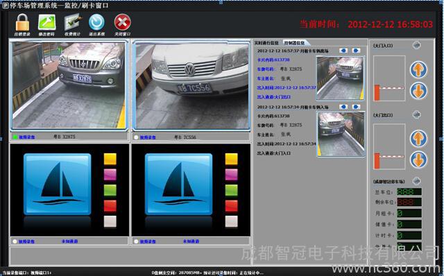Viewport: 444px width, 276px height.
Task: Click 未知通道 link under bottom-right pane
Action: click(191, 241)
